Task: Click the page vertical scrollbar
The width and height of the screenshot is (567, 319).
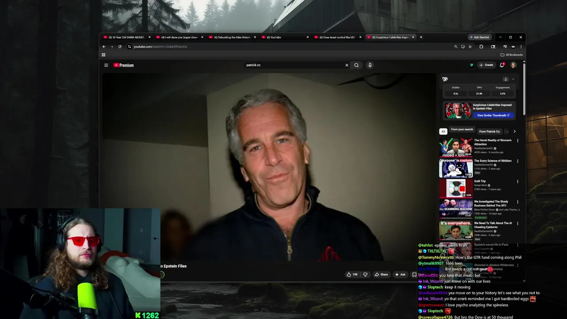Action: (x=524, y=89)
